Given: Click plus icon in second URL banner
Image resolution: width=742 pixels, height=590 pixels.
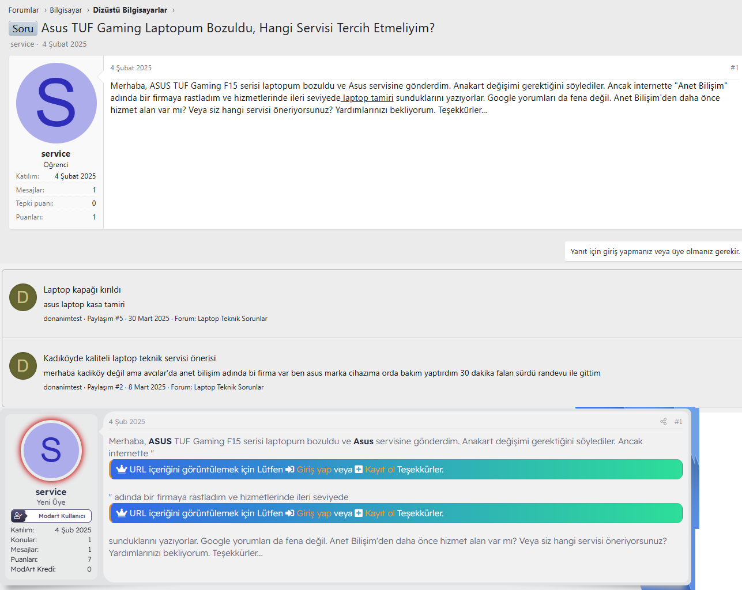Looking at the screenshot, I should pyautogui.click(x=359, y=513).
